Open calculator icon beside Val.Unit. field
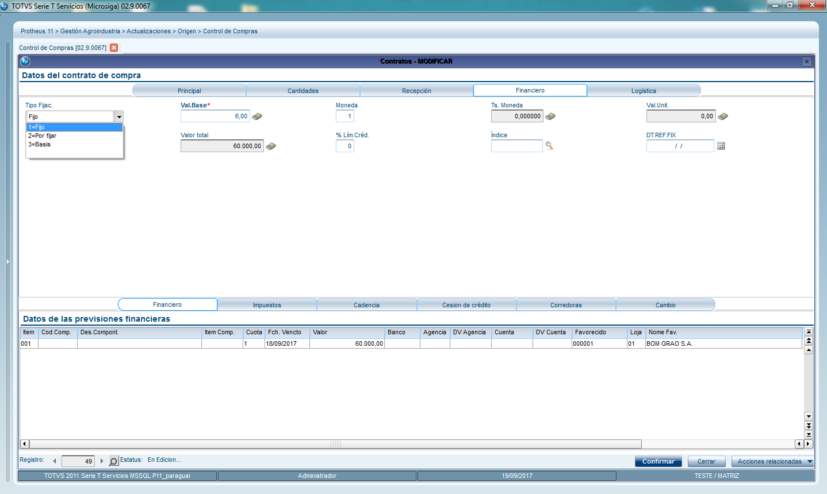Image resolution: width=827 pixels, height=494 pixels. pos(723,117)
